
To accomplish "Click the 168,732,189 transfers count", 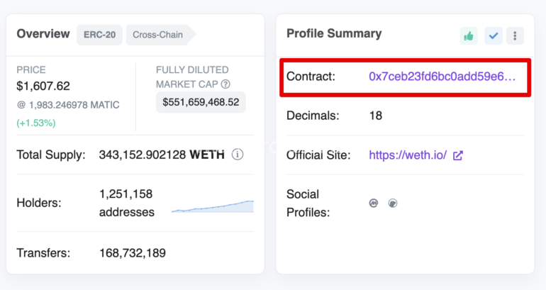I will tap(133, 252).
